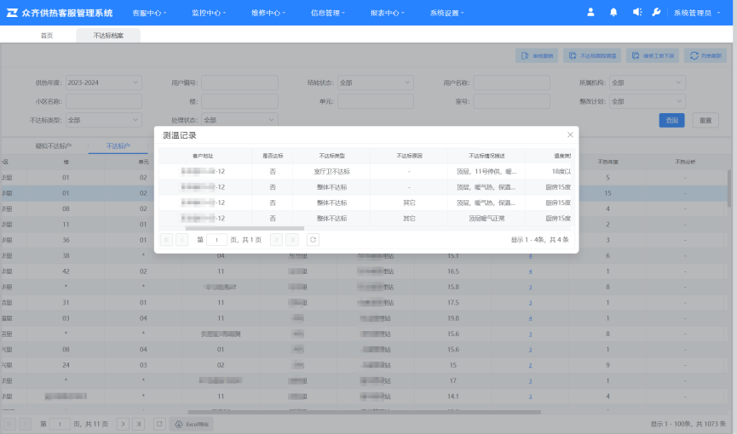Go to first page in main table pager
737x434 pixels.
point(9,424)
